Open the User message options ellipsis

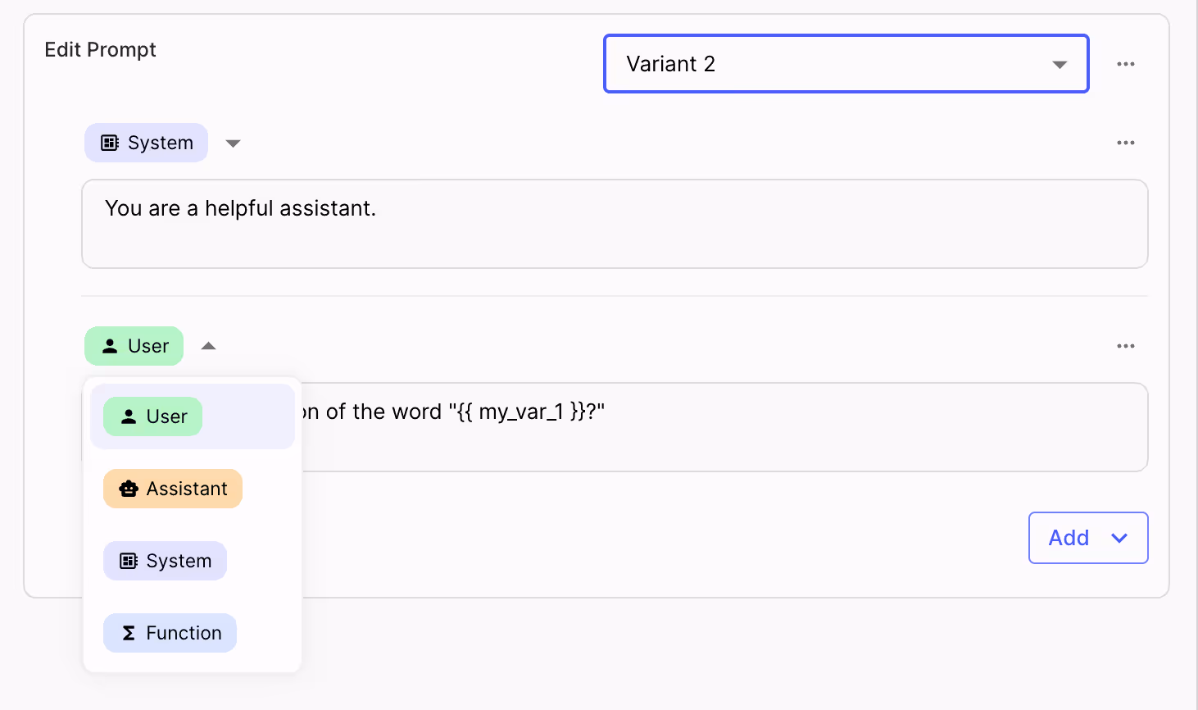(1126, 346)
